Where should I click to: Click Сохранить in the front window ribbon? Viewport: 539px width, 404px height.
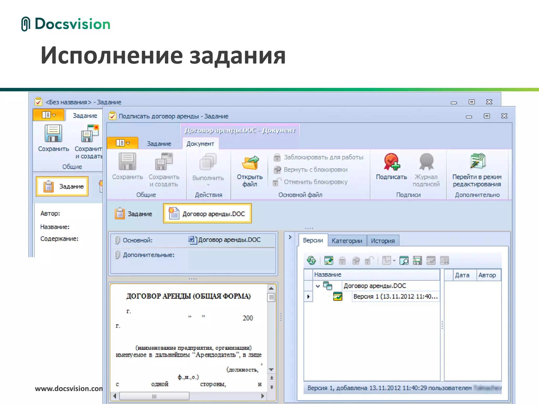(x=127, y=166)
